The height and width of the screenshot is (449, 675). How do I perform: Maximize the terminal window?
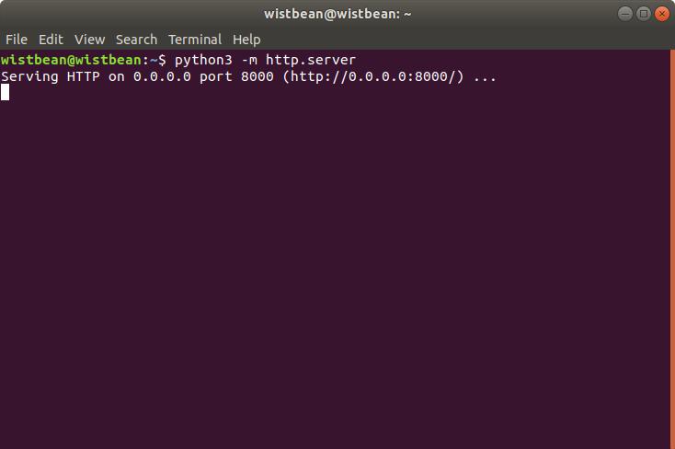[644, 13]
